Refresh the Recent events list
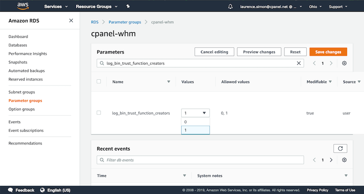Image resolution: width=364 pixels, height=194 pixels. click(x=340, y=148)
